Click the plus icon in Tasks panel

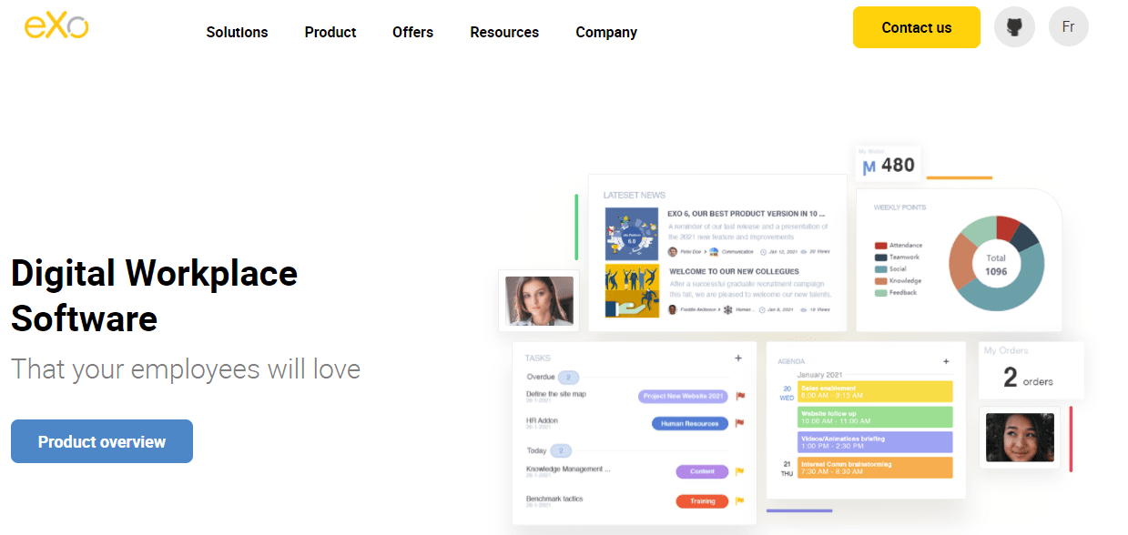click(738, 358)
